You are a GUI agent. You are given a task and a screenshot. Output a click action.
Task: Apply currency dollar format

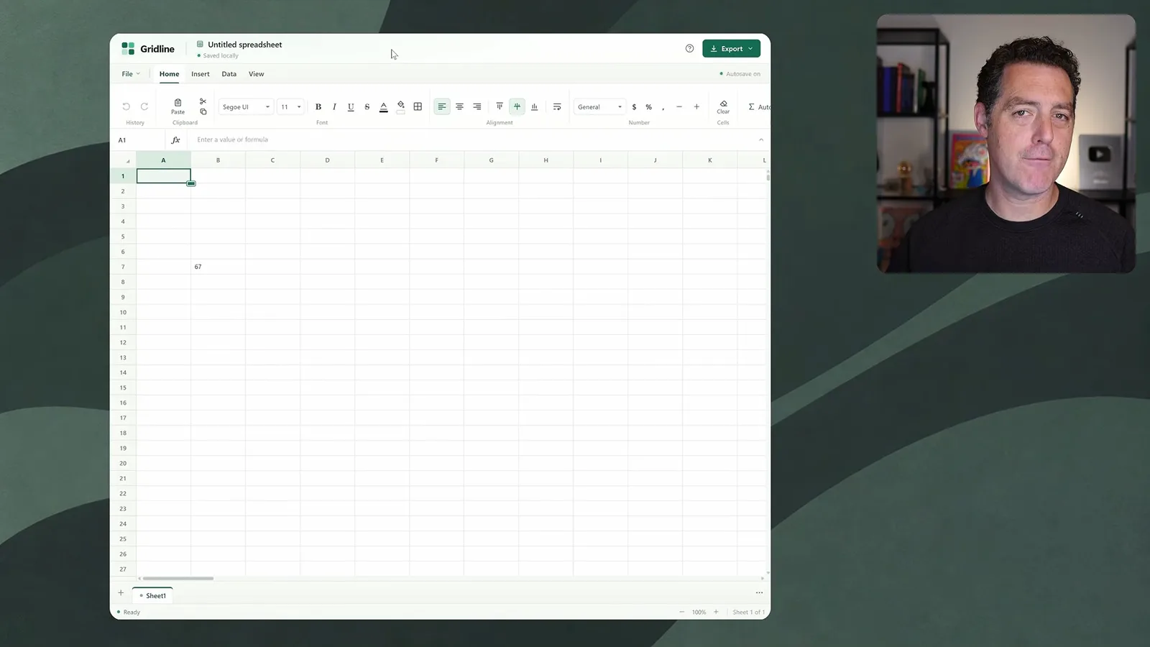[x=634, y=106]
